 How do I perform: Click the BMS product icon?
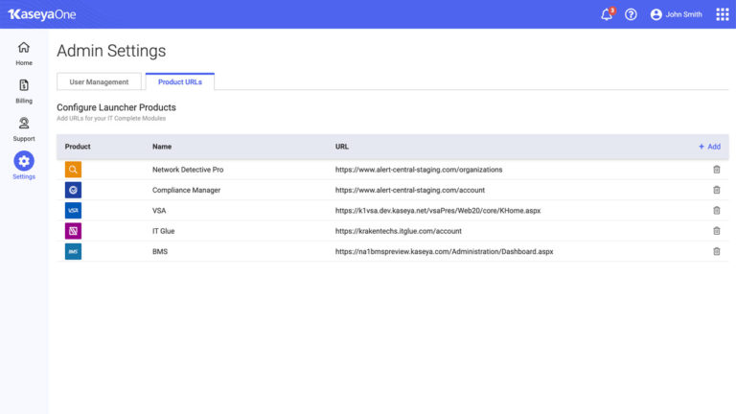(73, 252)
